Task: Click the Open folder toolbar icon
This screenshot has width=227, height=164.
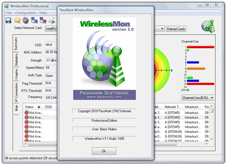Action: [x=17, y=20]
